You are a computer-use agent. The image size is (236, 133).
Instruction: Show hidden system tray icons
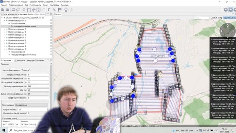pyautogui.click(x=197, y=130)
